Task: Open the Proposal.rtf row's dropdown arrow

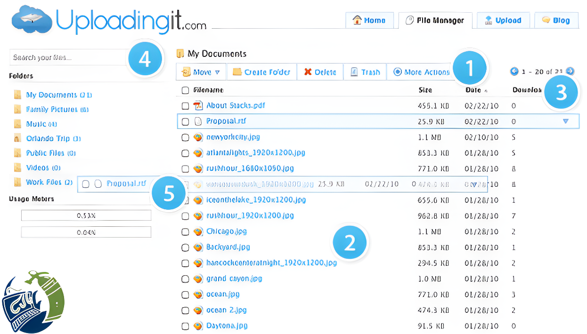Action: pyautogui.click(x=565, y=121)
